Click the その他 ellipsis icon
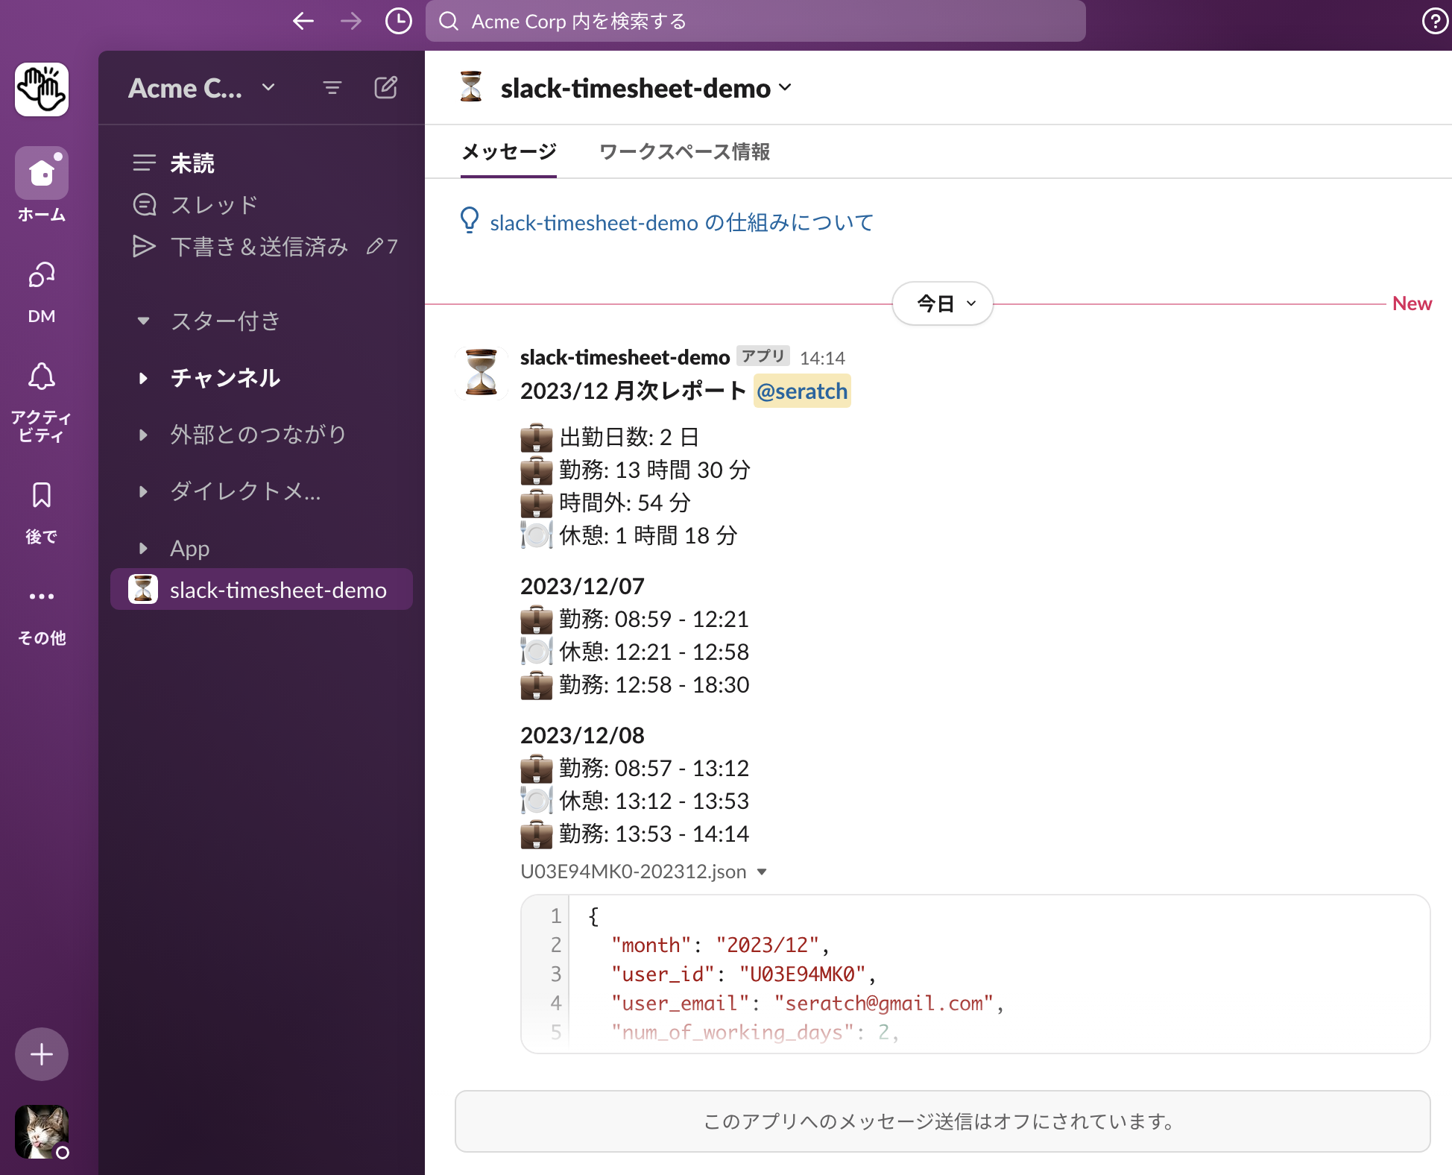This screenshot has width=1452, height=1175. (41, 595)
